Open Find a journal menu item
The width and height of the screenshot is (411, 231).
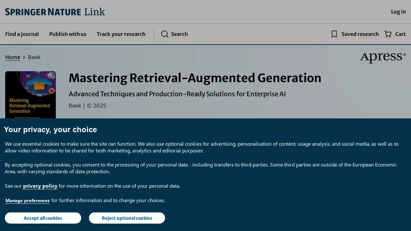[22, 34]
